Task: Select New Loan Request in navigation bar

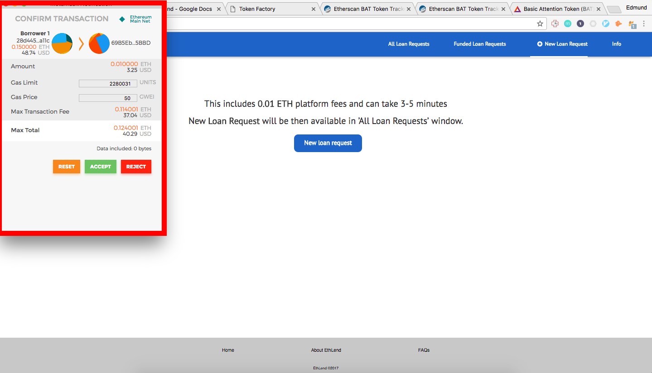Action: point(562,44)
